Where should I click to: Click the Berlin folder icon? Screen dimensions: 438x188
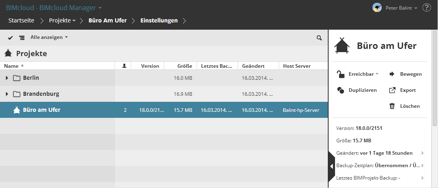tap(17, 78)
